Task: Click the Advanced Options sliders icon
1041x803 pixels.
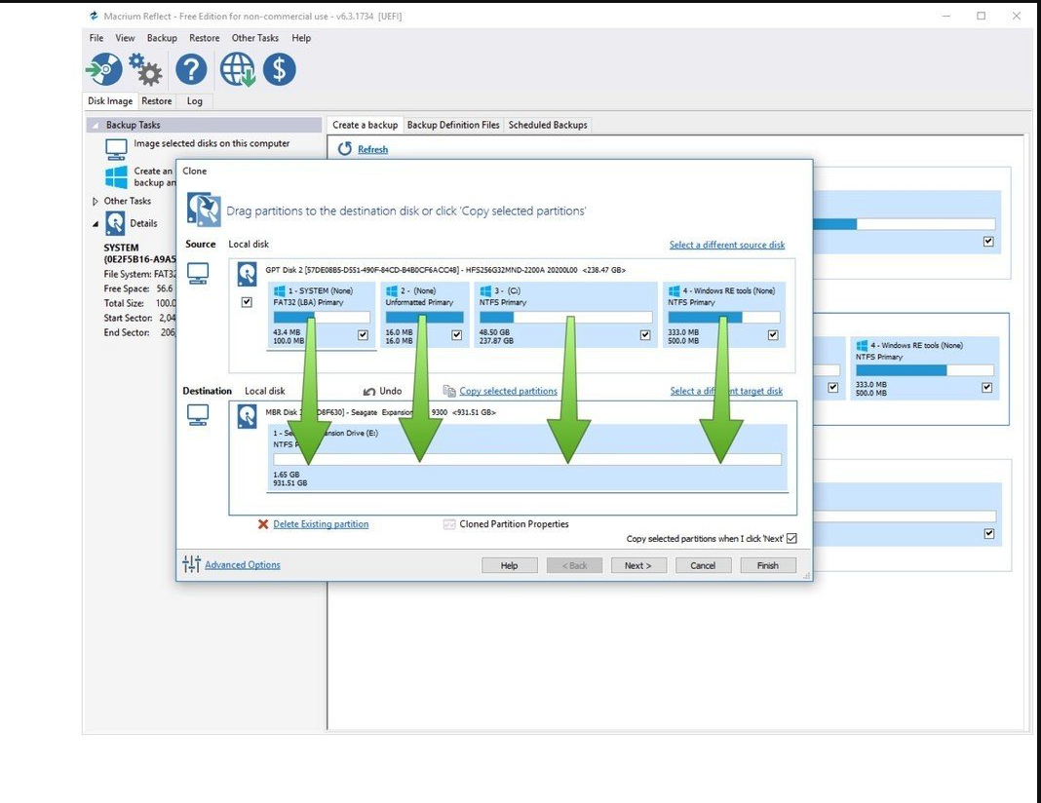Action: (x=191, y=564)
